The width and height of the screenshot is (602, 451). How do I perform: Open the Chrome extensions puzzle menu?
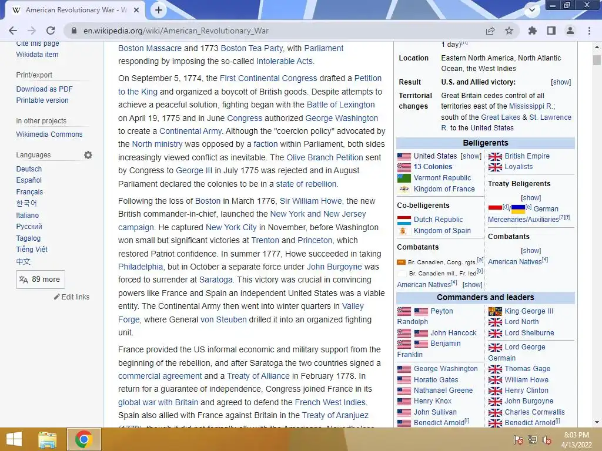coord(532,31)
